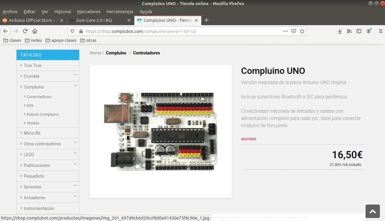Open the Firefox account icon
385x221 pixels.
point(369,31)
